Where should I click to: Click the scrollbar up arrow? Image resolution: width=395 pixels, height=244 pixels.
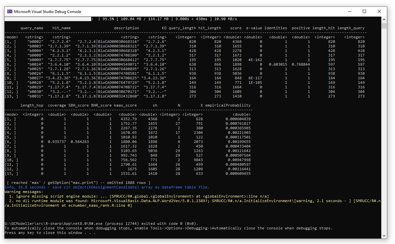(384, 20)
